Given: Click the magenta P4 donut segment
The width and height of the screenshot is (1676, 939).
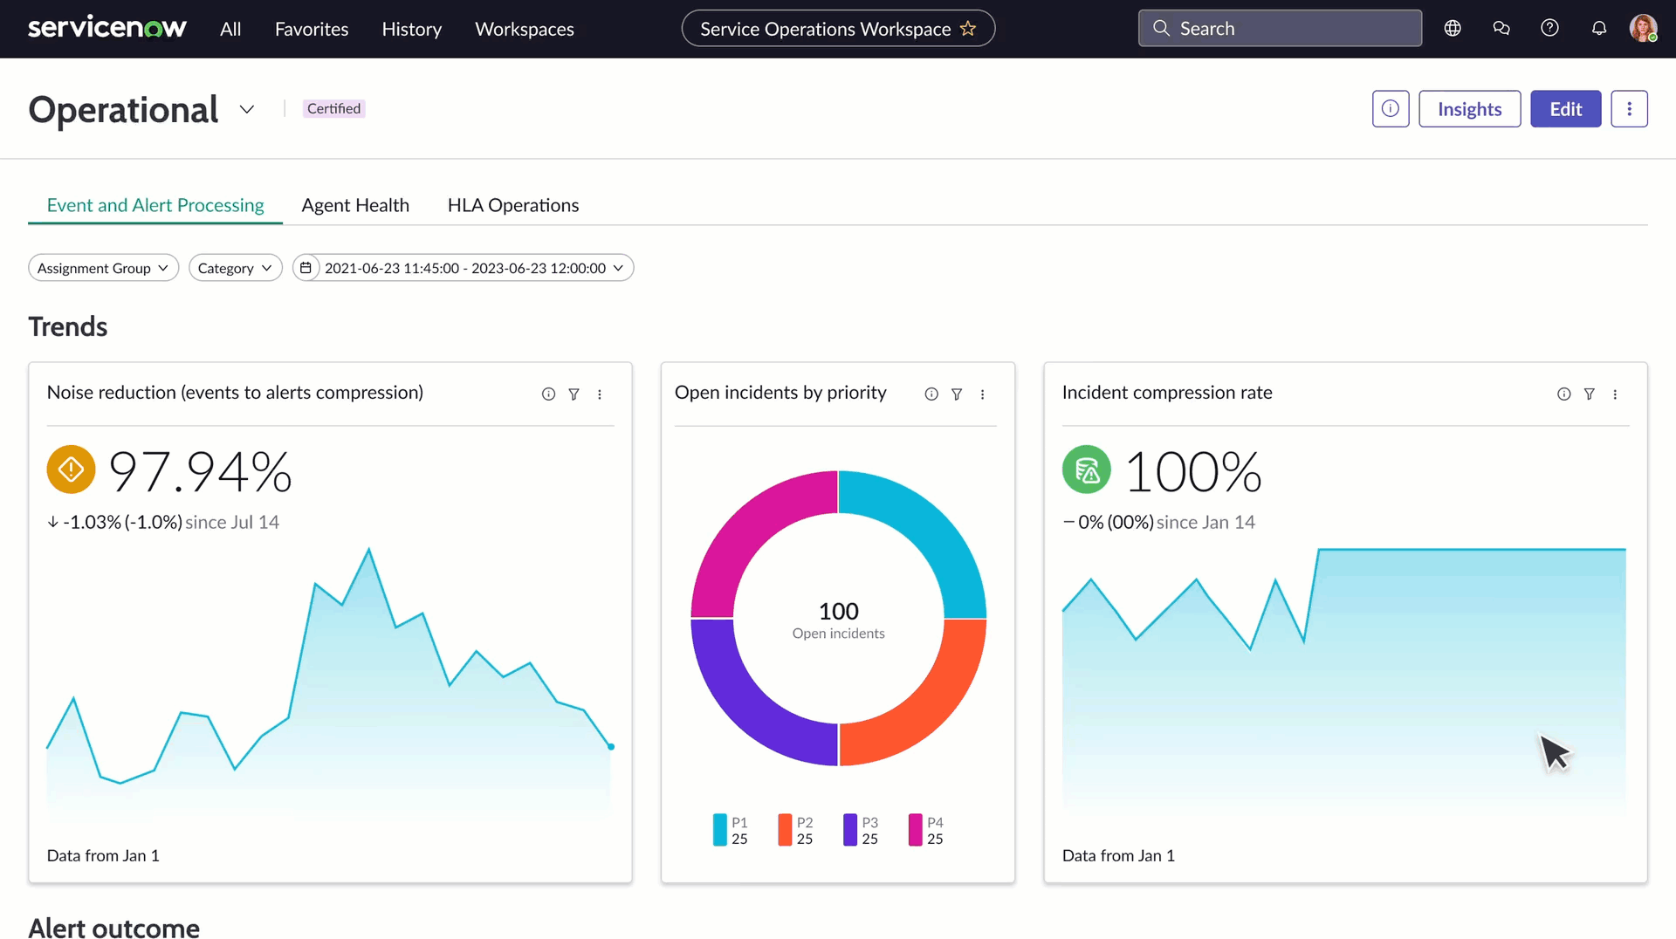Looking at the screenshot, I should 750,531.
